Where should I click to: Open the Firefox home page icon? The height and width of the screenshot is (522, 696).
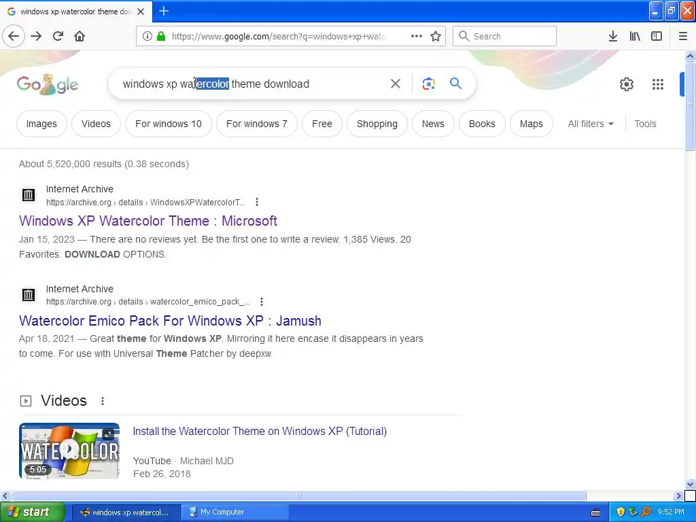tap(80, 36)
